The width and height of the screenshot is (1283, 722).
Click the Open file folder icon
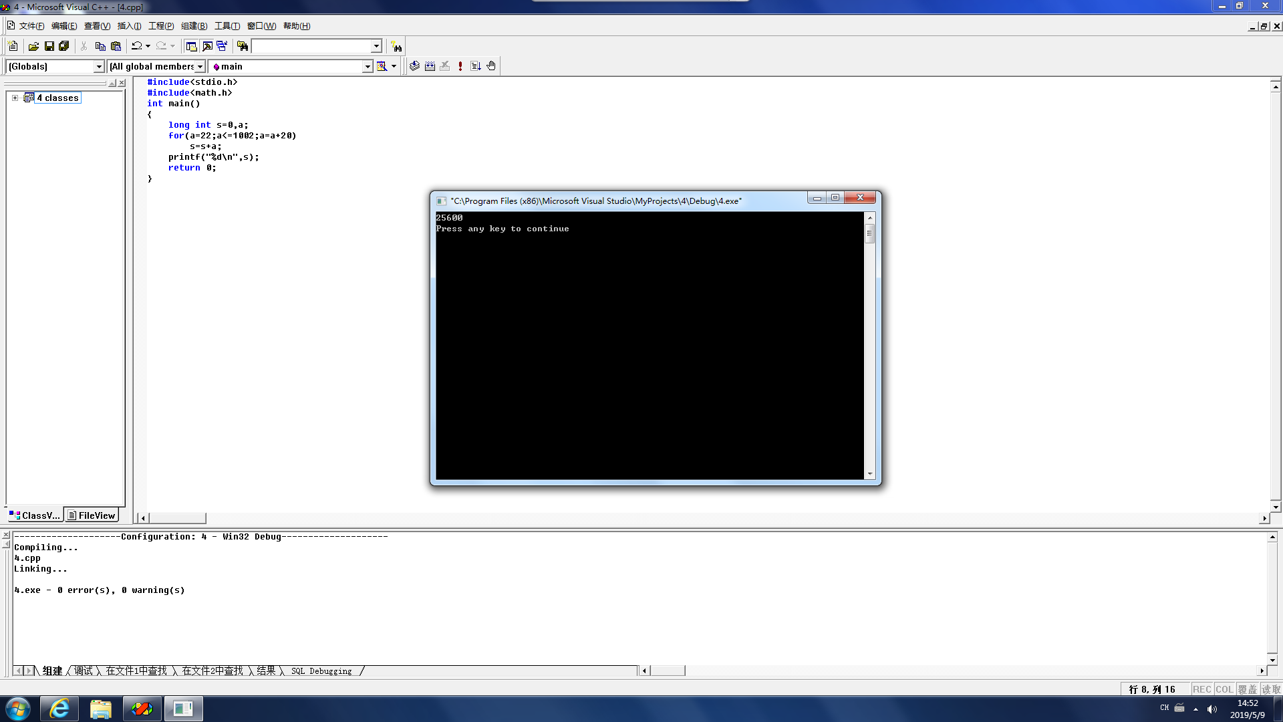(33, 46)
